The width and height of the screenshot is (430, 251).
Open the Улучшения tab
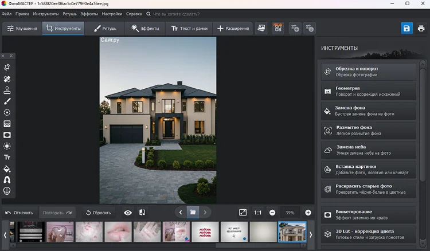(22, 29)
